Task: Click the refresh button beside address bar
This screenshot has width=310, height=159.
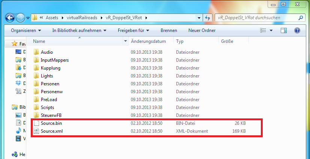Action: pyautogui.click(x=208, y=18)
